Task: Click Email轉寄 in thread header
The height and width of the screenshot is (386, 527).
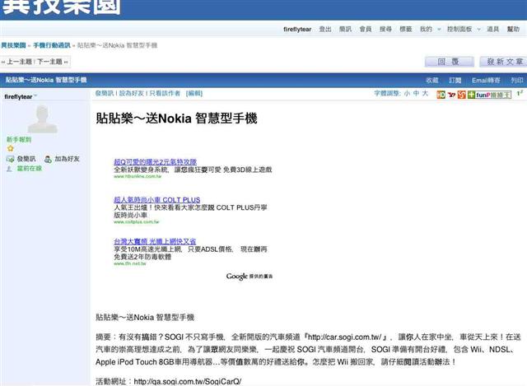Action: click(x=486, y=81)
